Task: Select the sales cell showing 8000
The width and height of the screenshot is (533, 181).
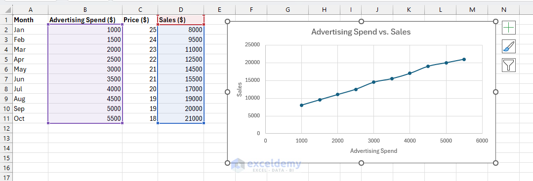Action: (181, 30)
